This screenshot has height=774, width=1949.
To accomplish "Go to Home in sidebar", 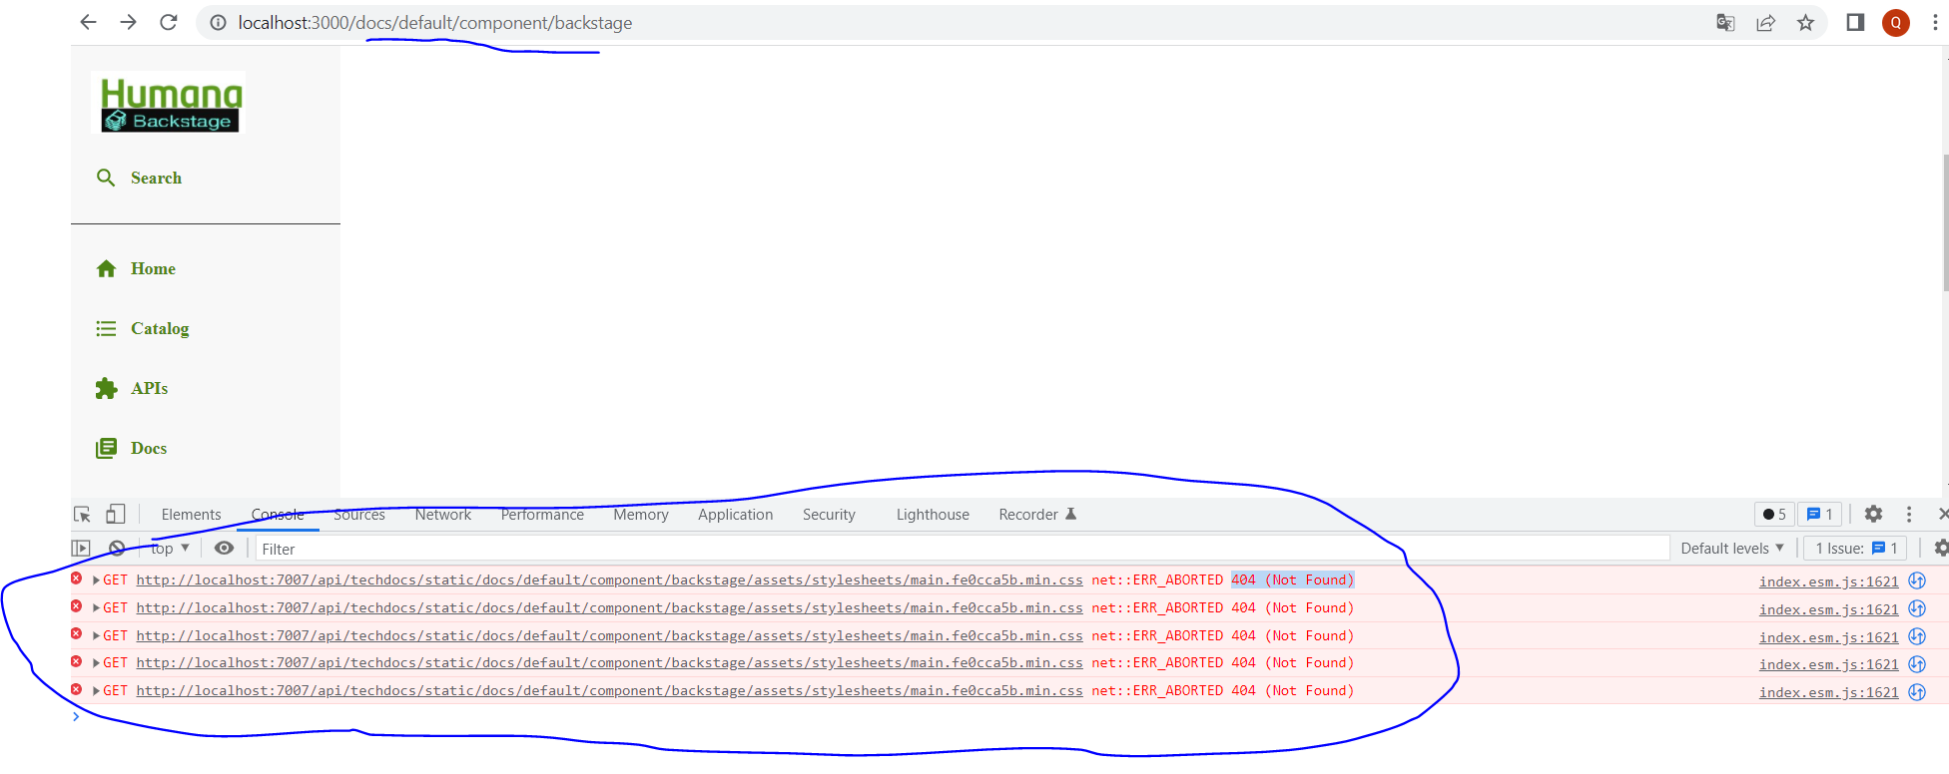I will point(153,268).
